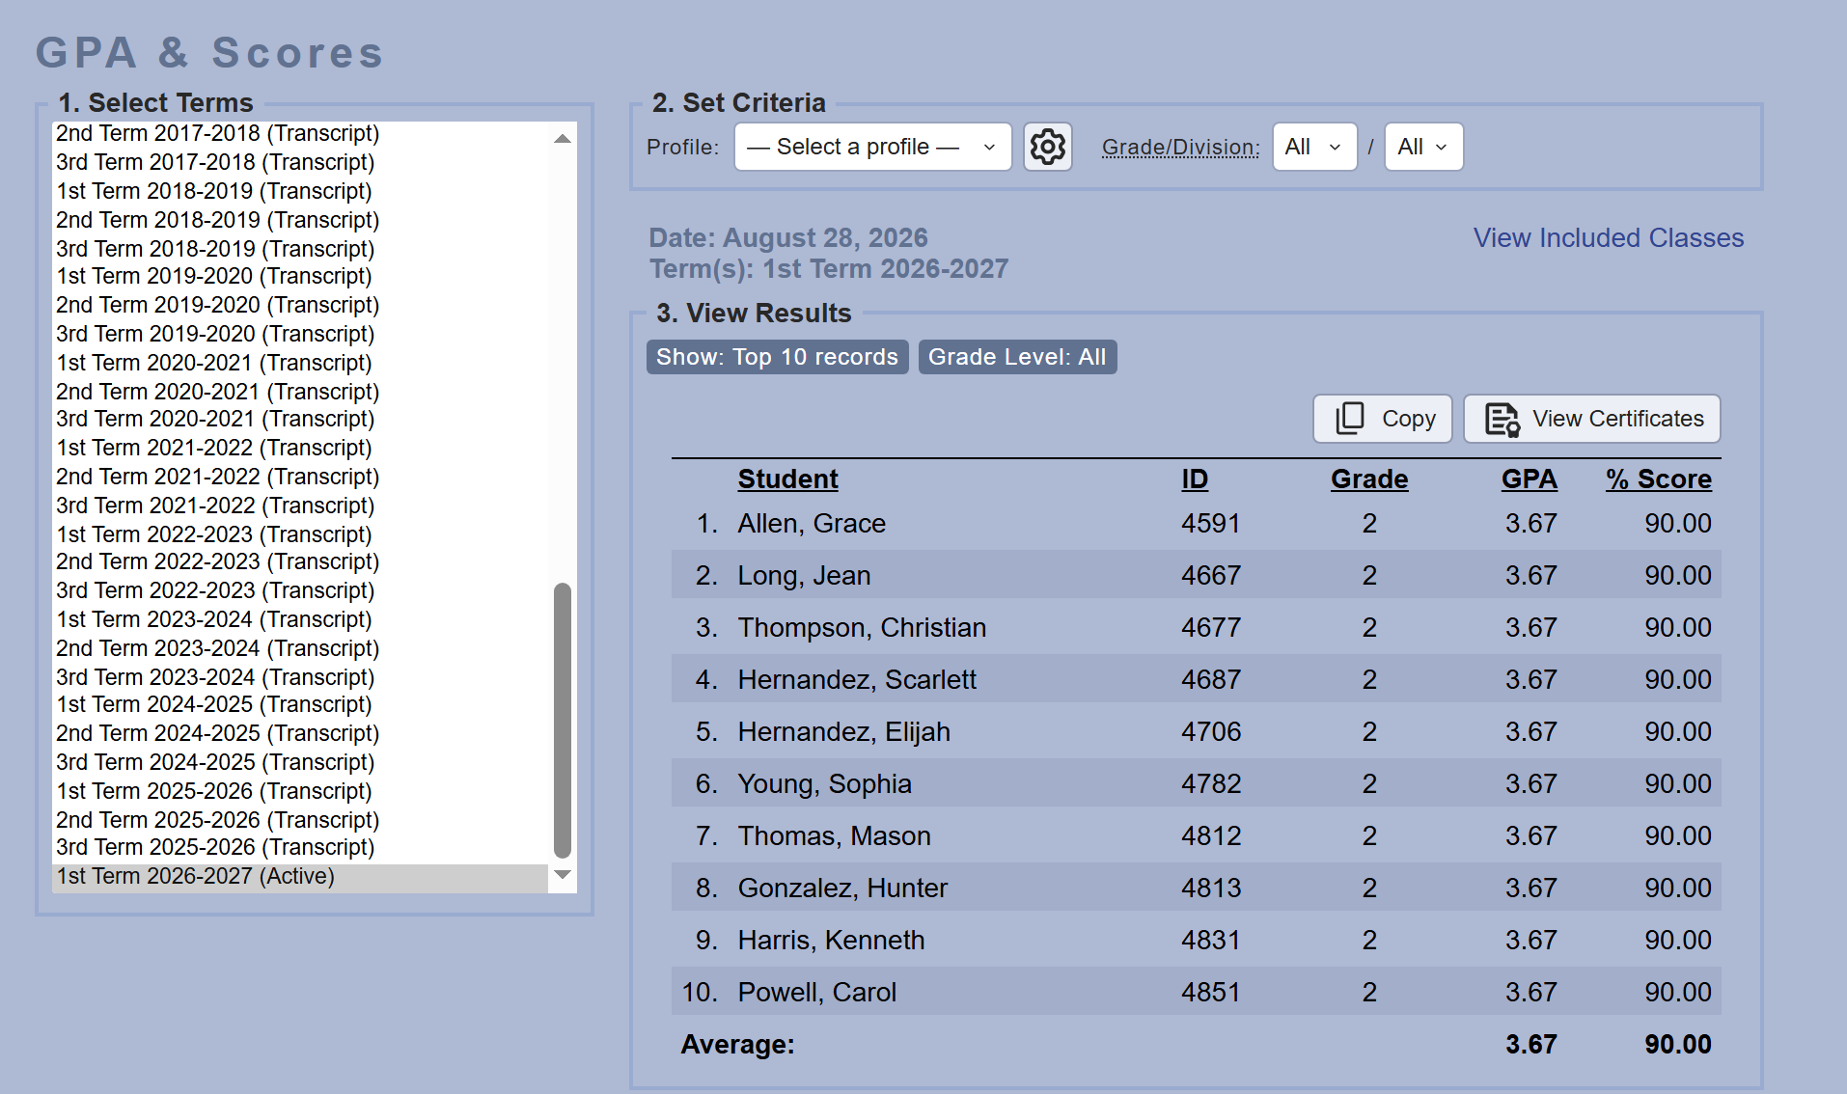Click student name Thompson, Christian
The width and height of the screenshot is (1847, 1094).
[x=862, y=628]
